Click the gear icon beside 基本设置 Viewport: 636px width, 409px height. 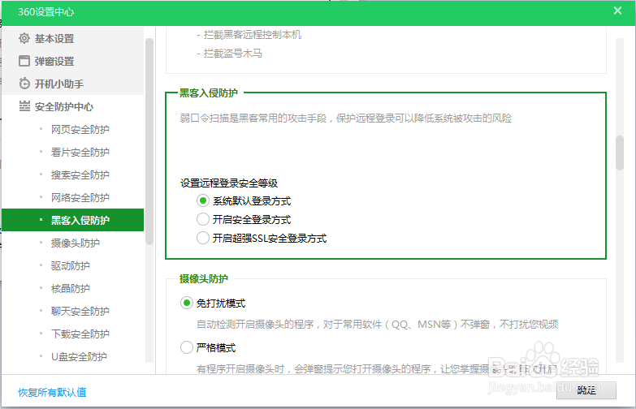pos(24,38)
